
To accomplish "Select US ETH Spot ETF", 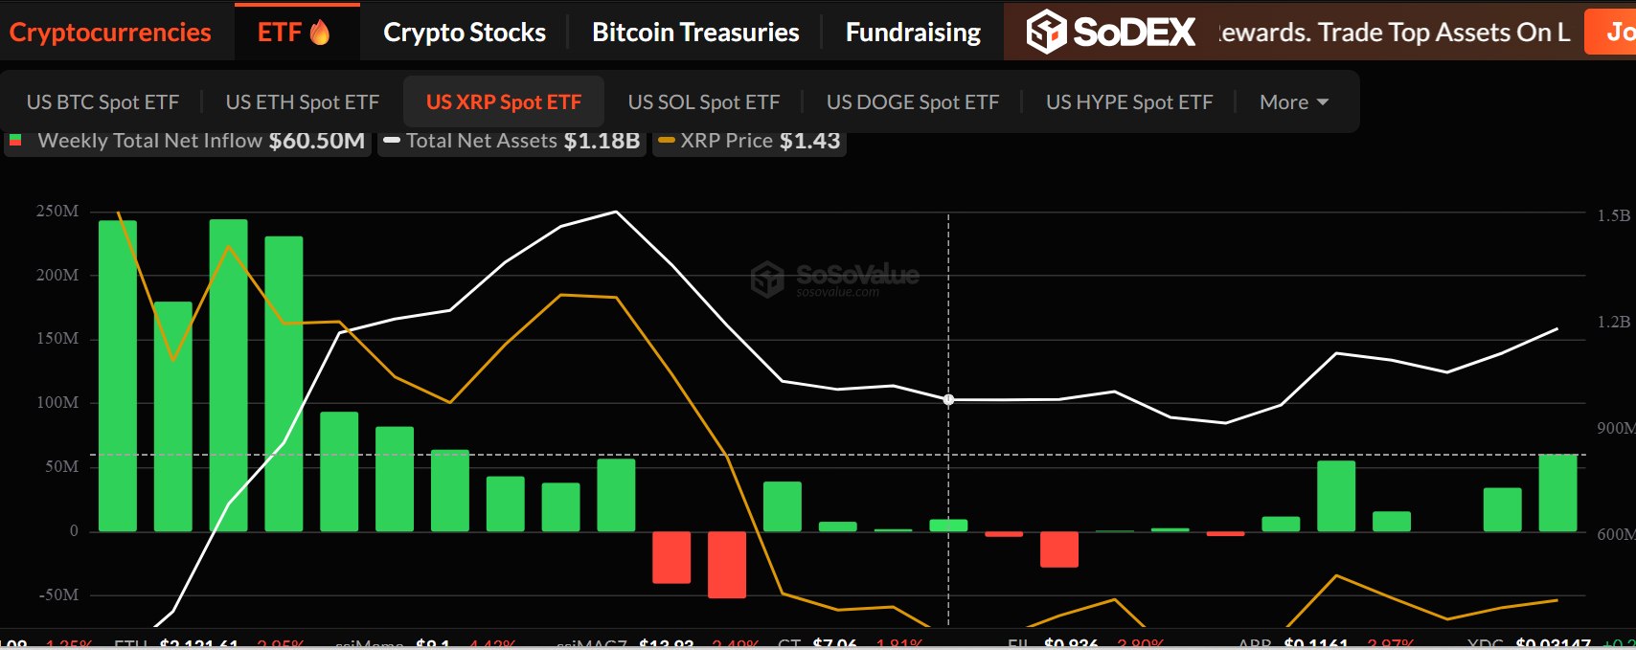I will 303,102.
